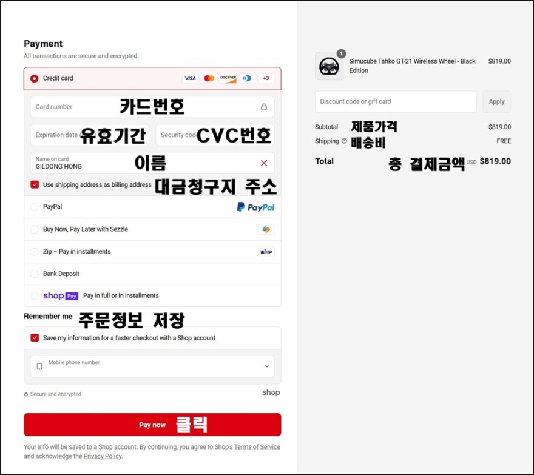Click the Pay now button
Viewport: 534px width, 475px height.
coord(152,425)
